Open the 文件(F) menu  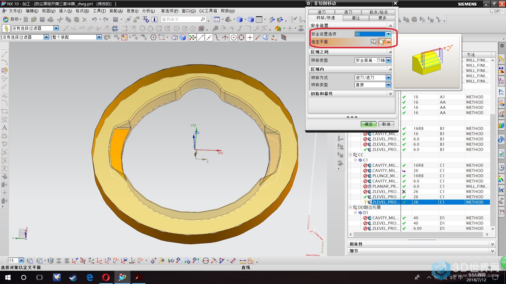click(x=15, y=11)
